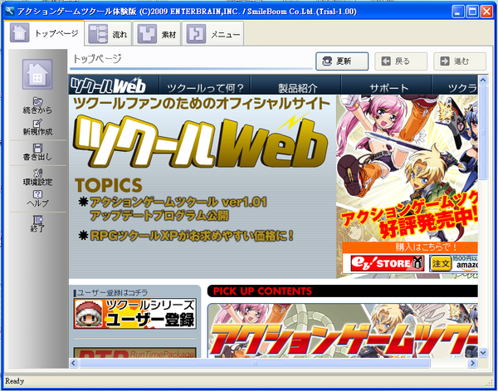Click PICK UP CONTENTS header text
This screenshot has height=391, width=498.
(262, 291)
